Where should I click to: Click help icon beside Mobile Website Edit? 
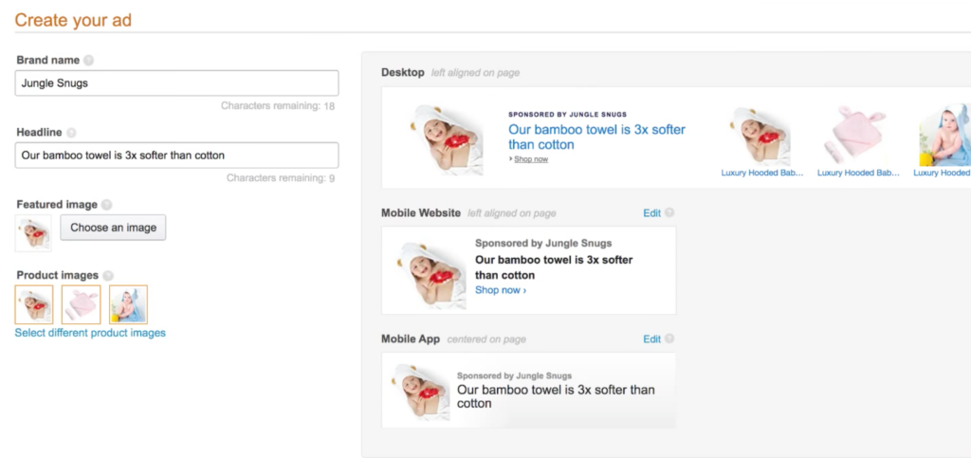669,213
